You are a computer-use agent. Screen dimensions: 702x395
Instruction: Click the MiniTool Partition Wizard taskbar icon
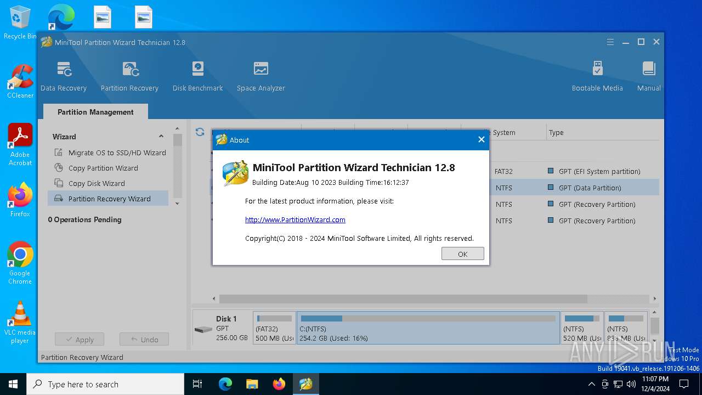(x=305, y=384)
